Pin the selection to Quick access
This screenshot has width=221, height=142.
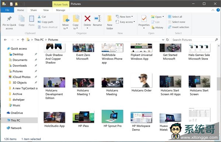pos(9,22)
